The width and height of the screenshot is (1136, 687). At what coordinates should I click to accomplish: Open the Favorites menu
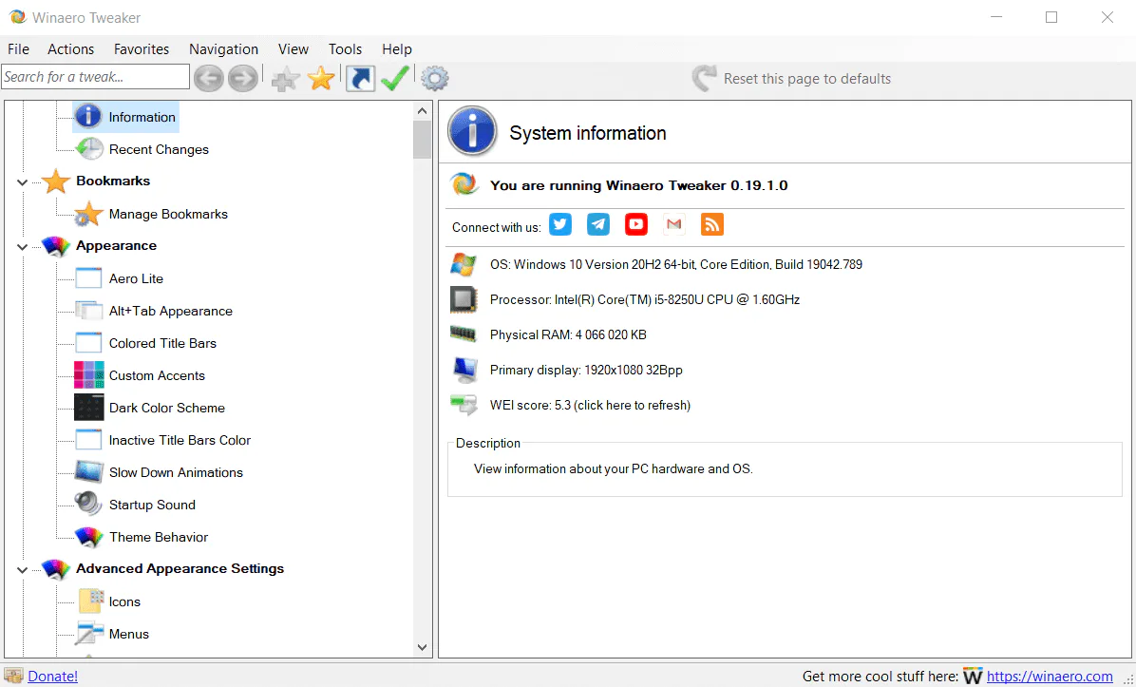[x=142, y=49]
